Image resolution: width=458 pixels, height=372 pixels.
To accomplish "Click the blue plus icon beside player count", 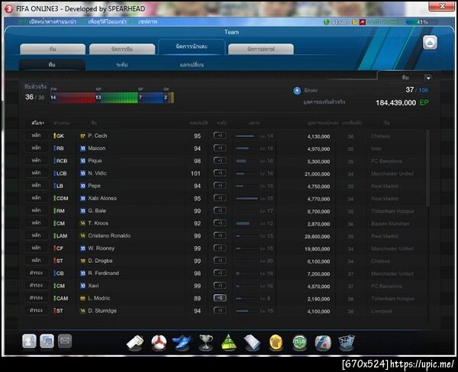I will 297,91.
